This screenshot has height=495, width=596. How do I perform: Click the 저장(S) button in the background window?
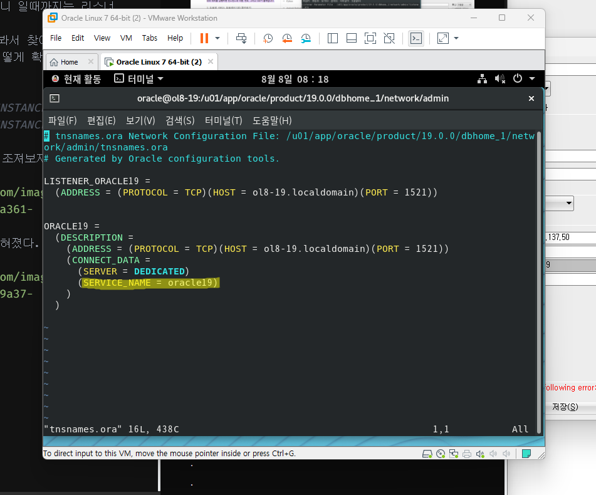click(x=565, y=407)
